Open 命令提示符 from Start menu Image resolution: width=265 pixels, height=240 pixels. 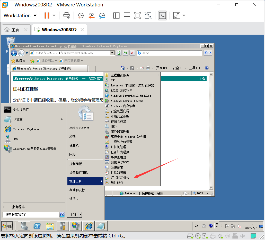[x=34, y=110]
